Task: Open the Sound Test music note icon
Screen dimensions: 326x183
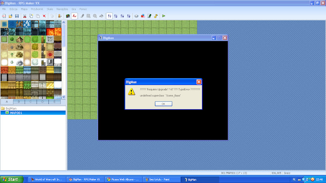Action: click(156, 16)
